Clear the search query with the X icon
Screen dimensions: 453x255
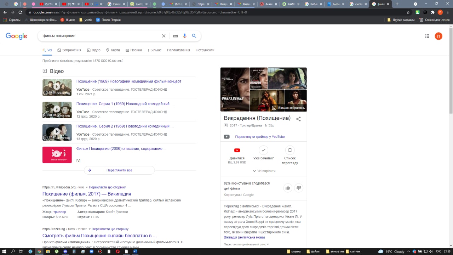coord(164,36)
